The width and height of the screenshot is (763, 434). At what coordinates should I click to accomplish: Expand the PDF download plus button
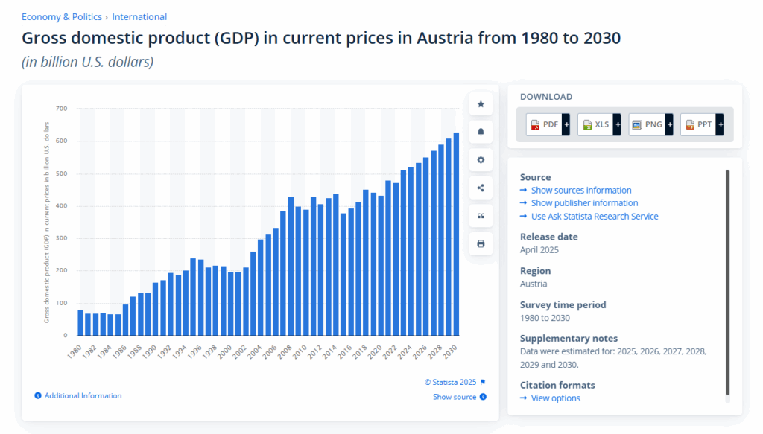click(566, 124)
